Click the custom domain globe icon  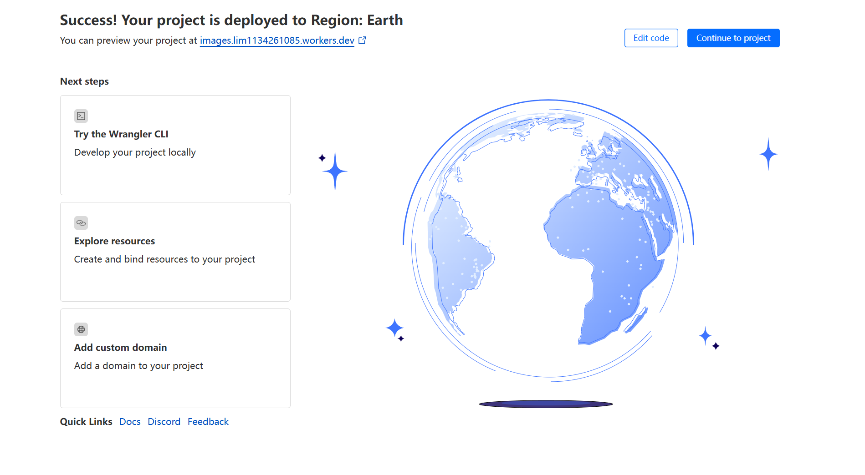[x=81, y=329]
